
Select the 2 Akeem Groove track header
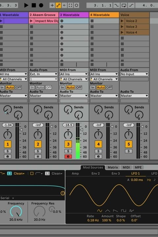43,15
